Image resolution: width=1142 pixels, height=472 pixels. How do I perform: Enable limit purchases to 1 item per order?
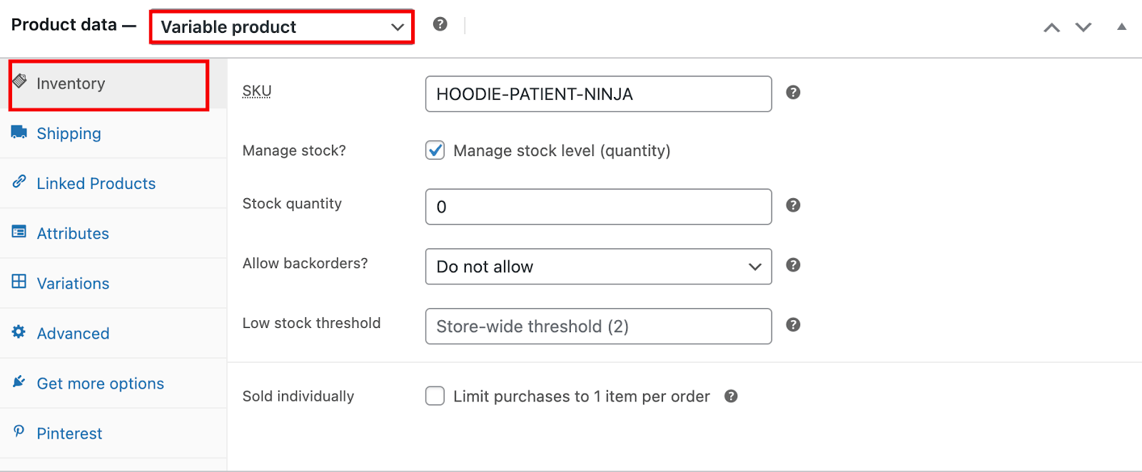435,396
